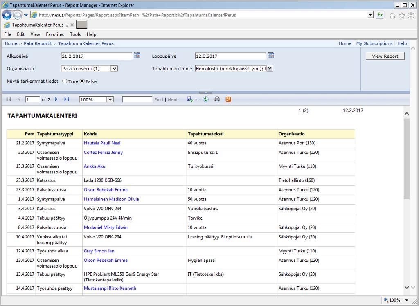419x306 pixels.
Task: Click the browser Forward arrow button
Action: pyautogui.click(x=17, y=15)
